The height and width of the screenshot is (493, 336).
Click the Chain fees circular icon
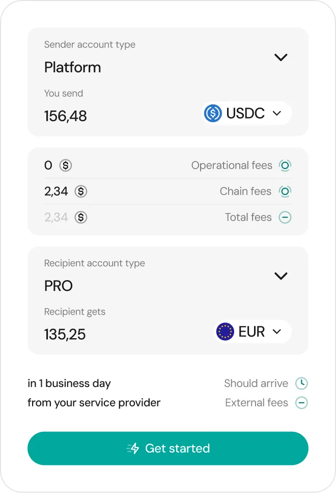tap(285, 191)
